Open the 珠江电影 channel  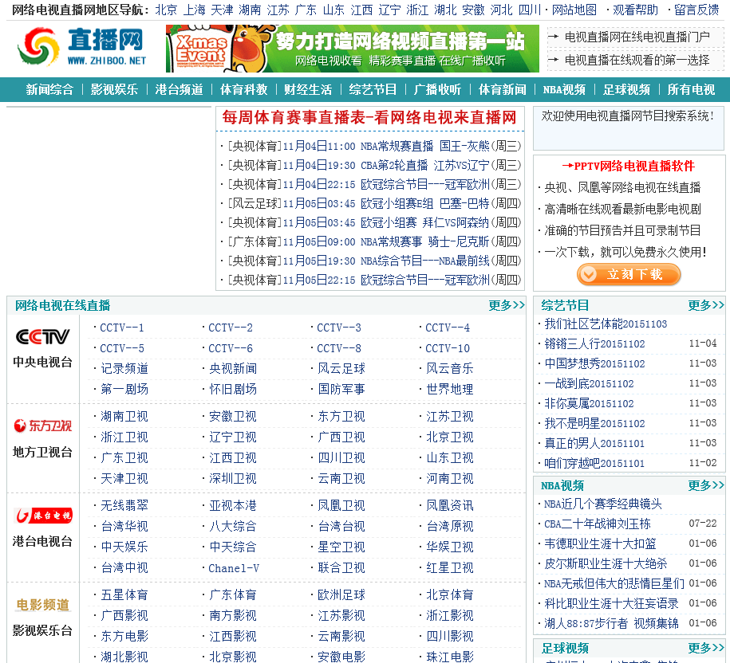click(x=450, y=657)
